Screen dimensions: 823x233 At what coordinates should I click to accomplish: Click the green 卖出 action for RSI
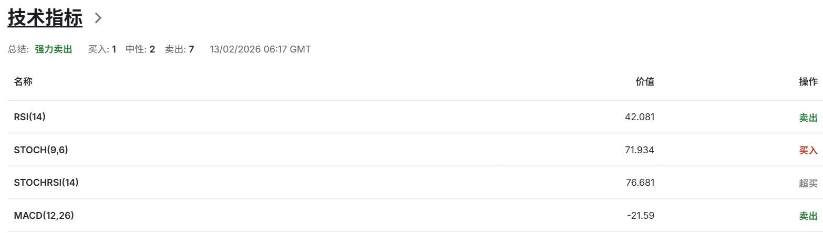click(808, 118)
